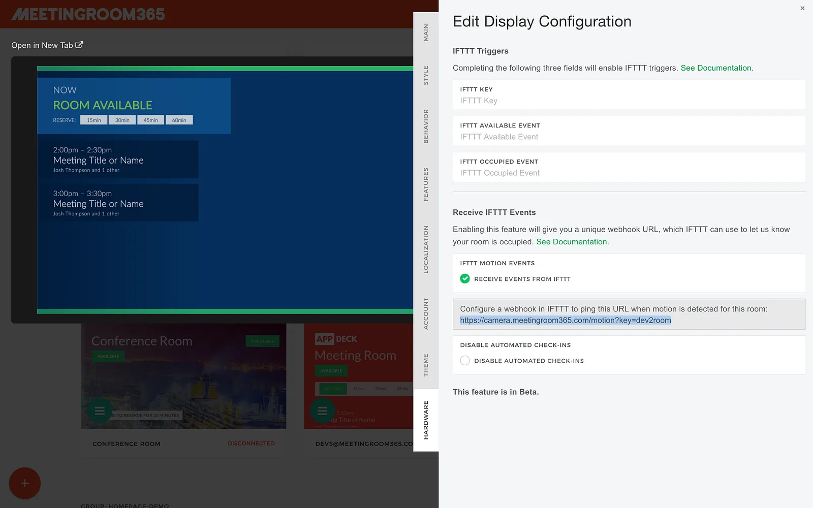Select the 3:00pm - 3:30pm meeting entry

point(118,203)
